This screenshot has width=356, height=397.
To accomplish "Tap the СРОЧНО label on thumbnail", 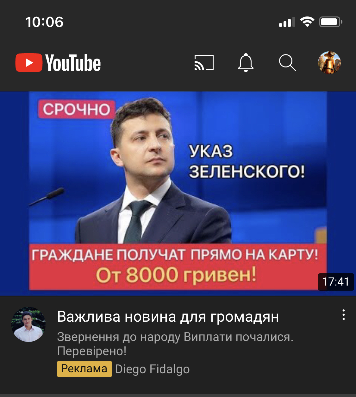I will tap(76, 110).
